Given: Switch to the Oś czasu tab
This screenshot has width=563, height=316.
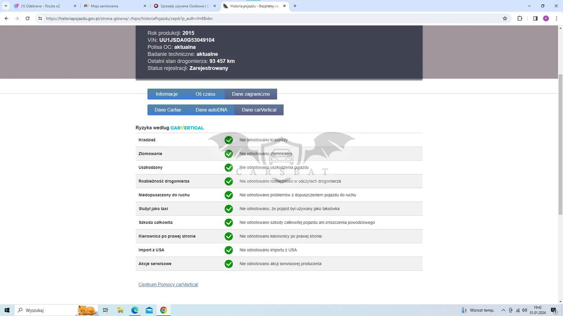Looking at the screenshot, I should (x=205, y=94).
